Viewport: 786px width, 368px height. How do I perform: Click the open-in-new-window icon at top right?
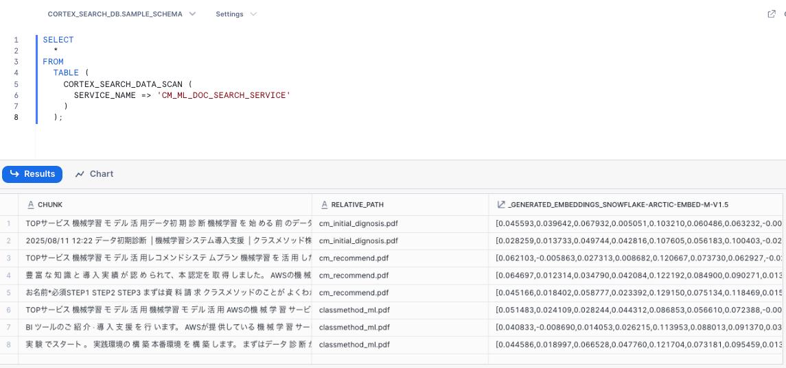pyautogui.click(x=772, y=14)
